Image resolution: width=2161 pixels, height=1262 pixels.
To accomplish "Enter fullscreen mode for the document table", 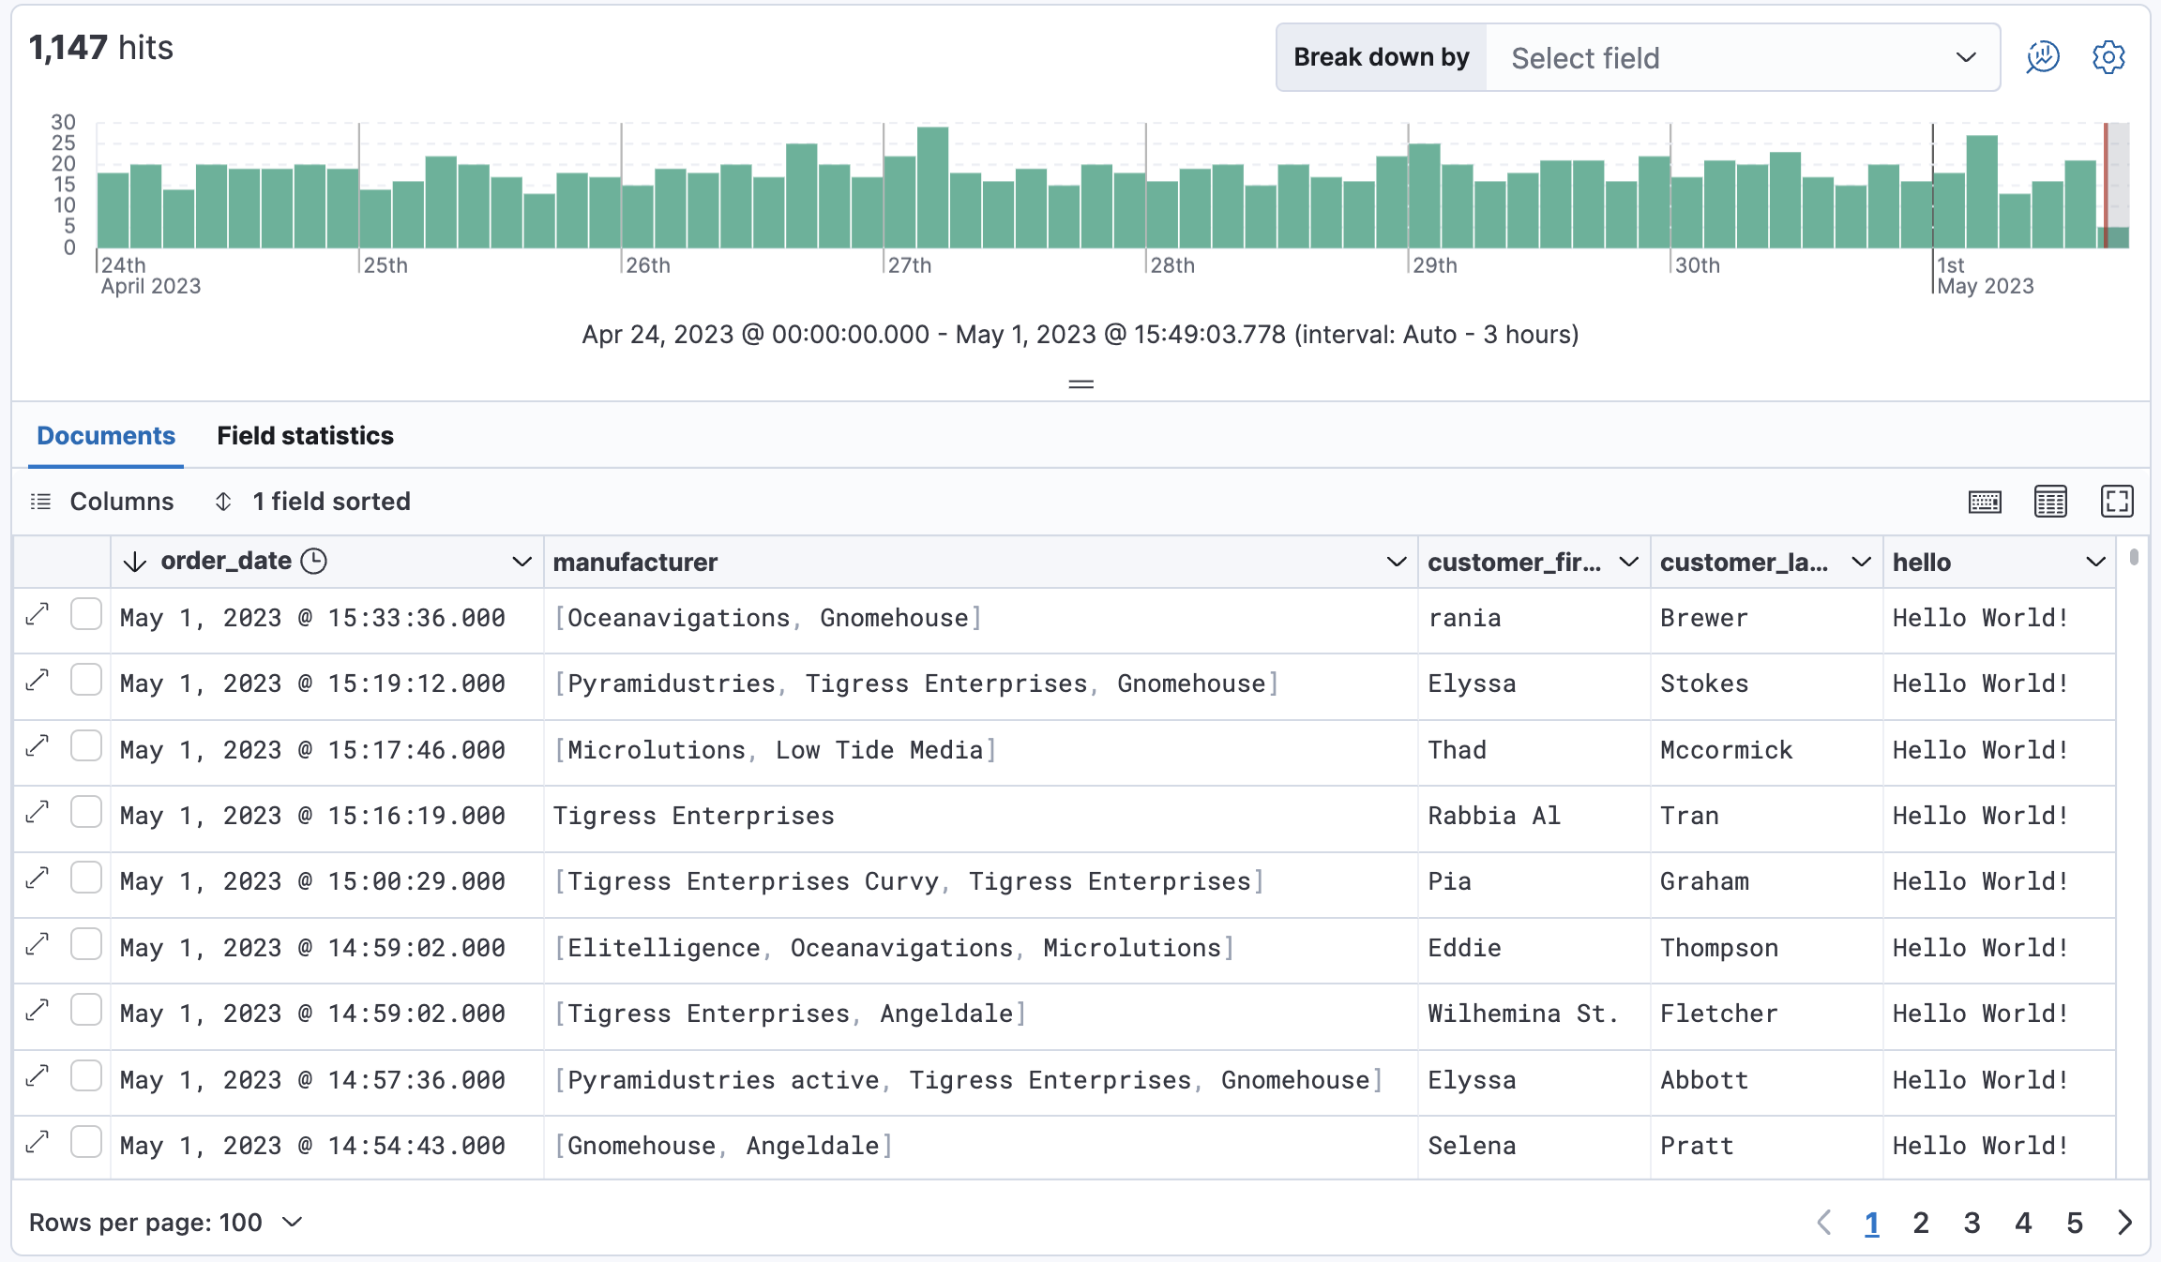I will [2119, 502].
